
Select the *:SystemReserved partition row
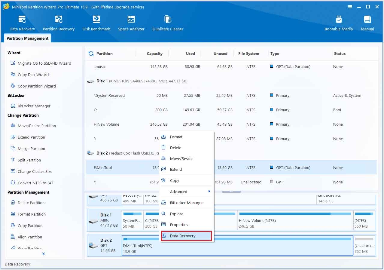tap(231, 95)
